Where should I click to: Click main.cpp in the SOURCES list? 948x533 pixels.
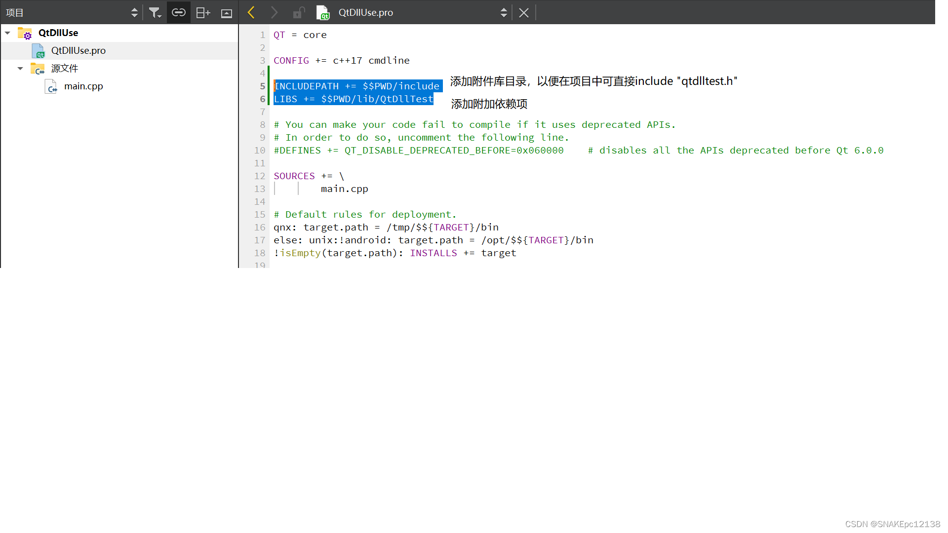coord(345,189)
